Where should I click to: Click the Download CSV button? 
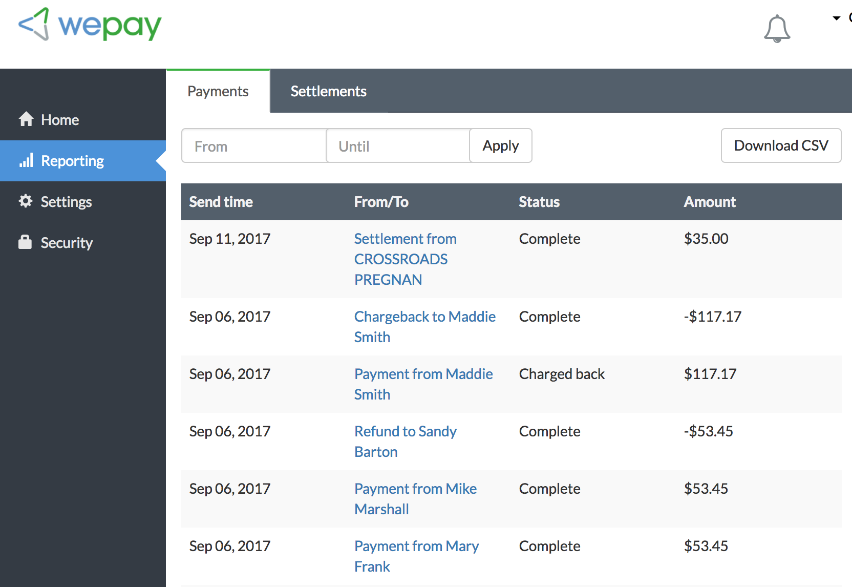click(x=781, y=145)
